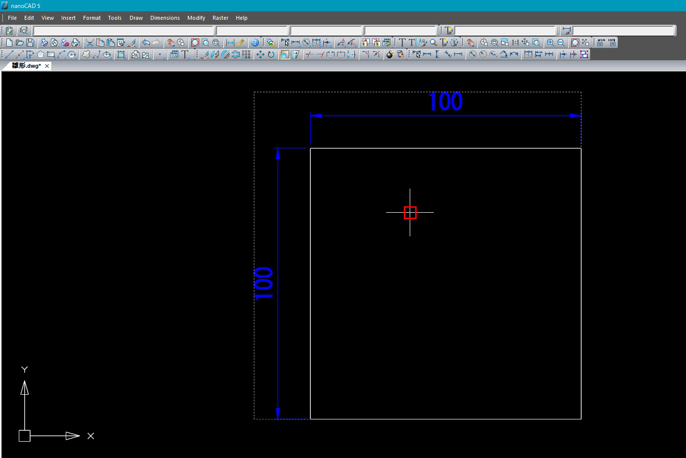Screen dimensions: 686x458
Task: Pick the Polygon drawing tool
Action: tap(41, 54)
